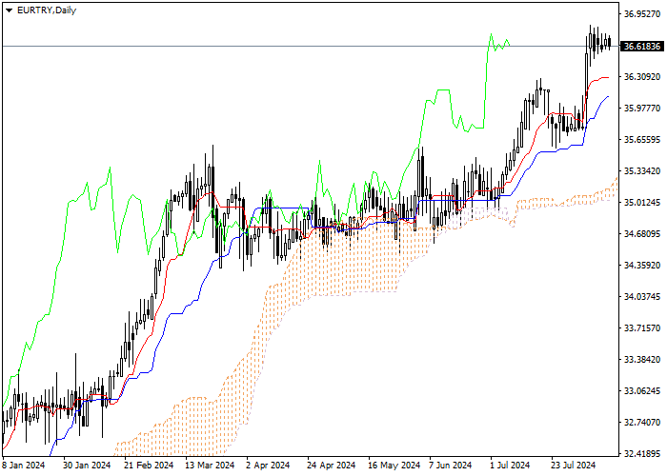Click the 2 Apr 2024 date label

[x=268, y=466]
